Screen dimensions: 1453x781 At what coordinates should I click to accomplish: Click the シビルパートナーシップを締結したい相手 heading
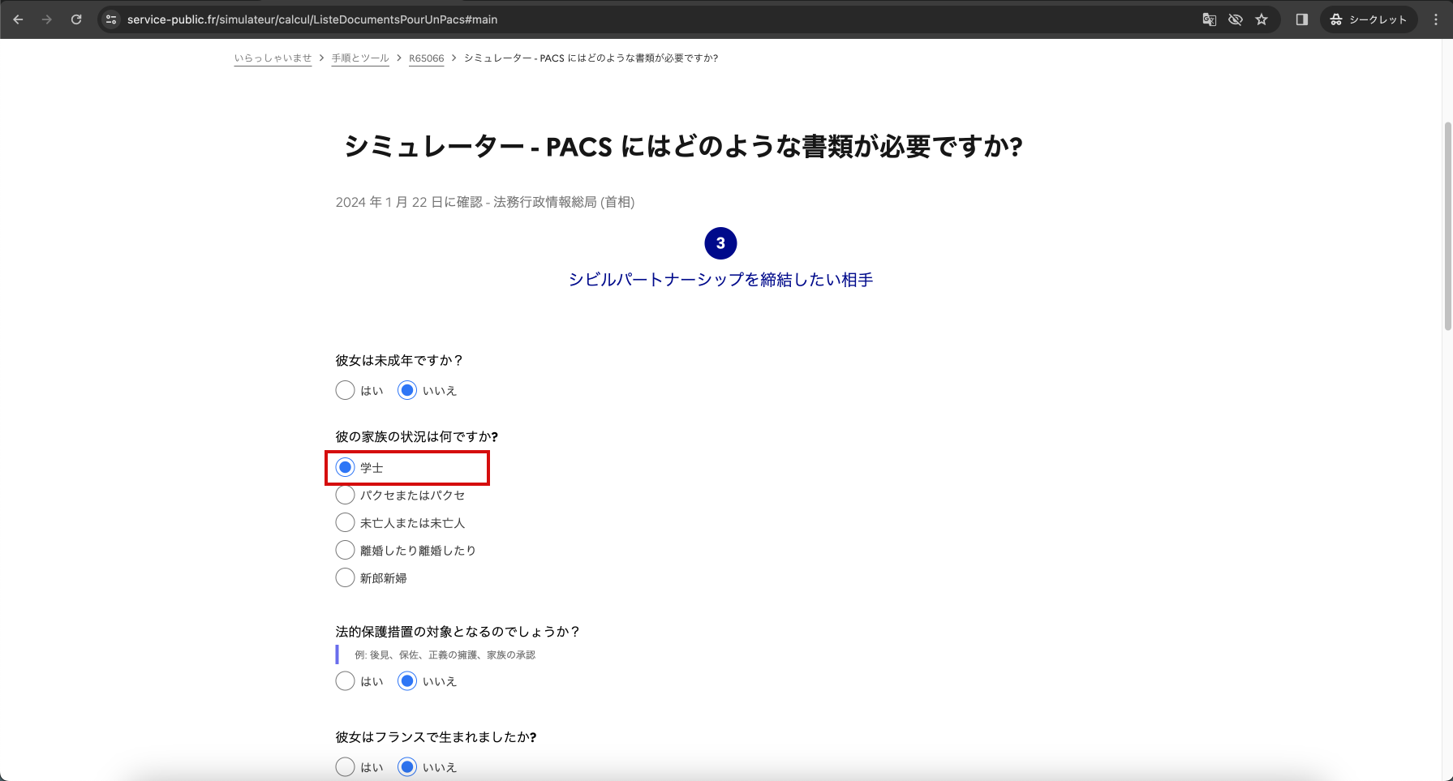click(x=720, y=280)
